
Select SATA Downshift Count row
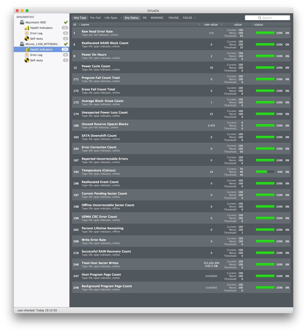[181, 137]
